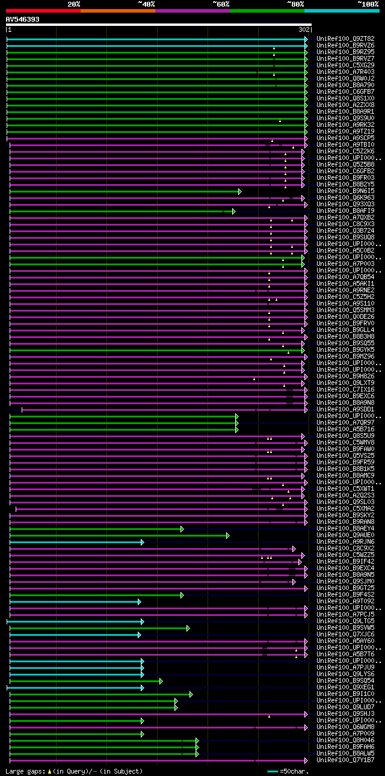The image size is (385, 776).
Task: Select label UniRef100_Q9SHJ3
Action: [x=345, y=713]
